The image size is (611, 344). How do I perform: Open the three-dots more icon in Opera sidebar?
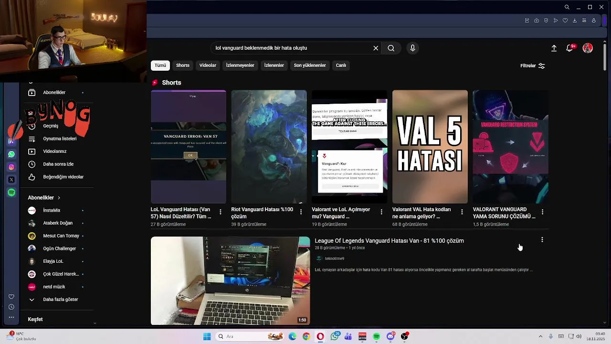(11, 317)
